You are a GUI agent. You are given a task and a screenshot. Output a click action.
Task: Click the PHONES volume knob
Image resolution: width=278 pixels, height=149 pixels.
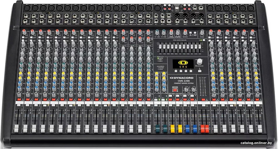point(202,32)
